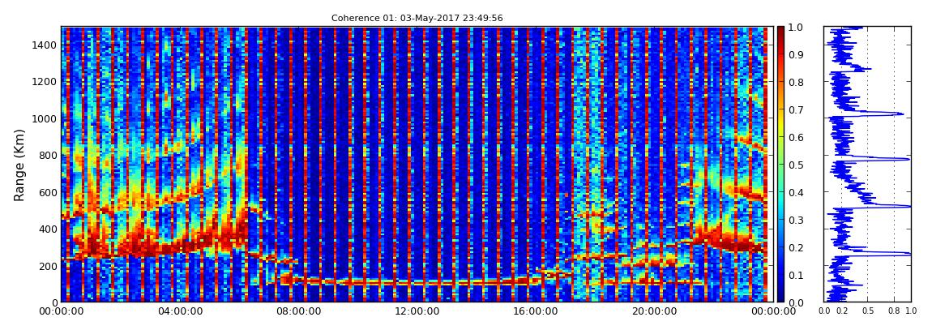
Task: Click the colorbar 0.5 label
Action: [795, 165]
